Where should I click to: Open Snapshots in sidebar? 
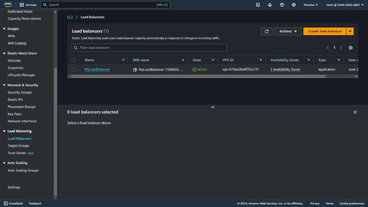[x=15, y=68]
